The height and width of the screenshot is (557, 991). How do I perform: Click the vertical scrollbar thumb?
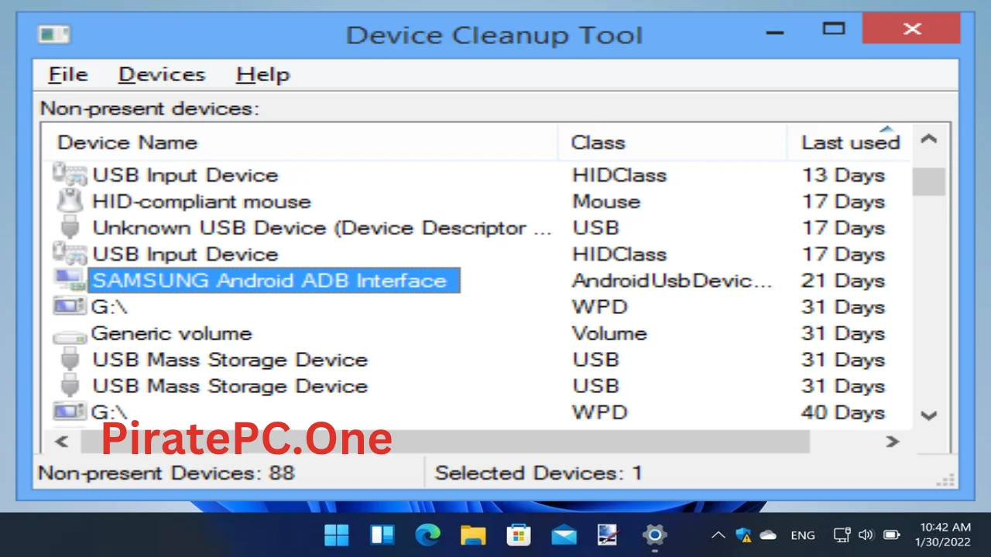929,182
